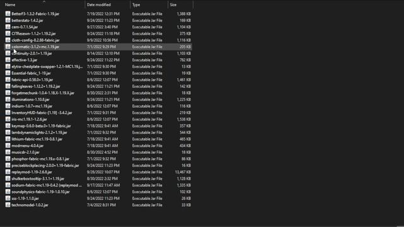
Task: Select the technomodel-1.0.2.jar file icon
Action: tap(8, 205)
